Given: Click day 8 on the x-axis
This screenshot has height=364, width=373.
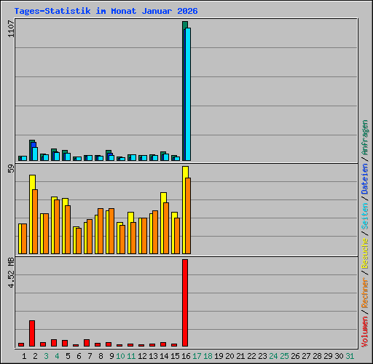Looking at the screenshot, I should (x=101, y=356).
